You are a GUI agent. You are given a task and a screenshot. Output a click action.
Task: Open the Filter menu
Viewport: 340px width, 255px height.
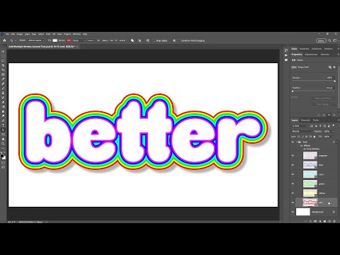coord(48,34)
